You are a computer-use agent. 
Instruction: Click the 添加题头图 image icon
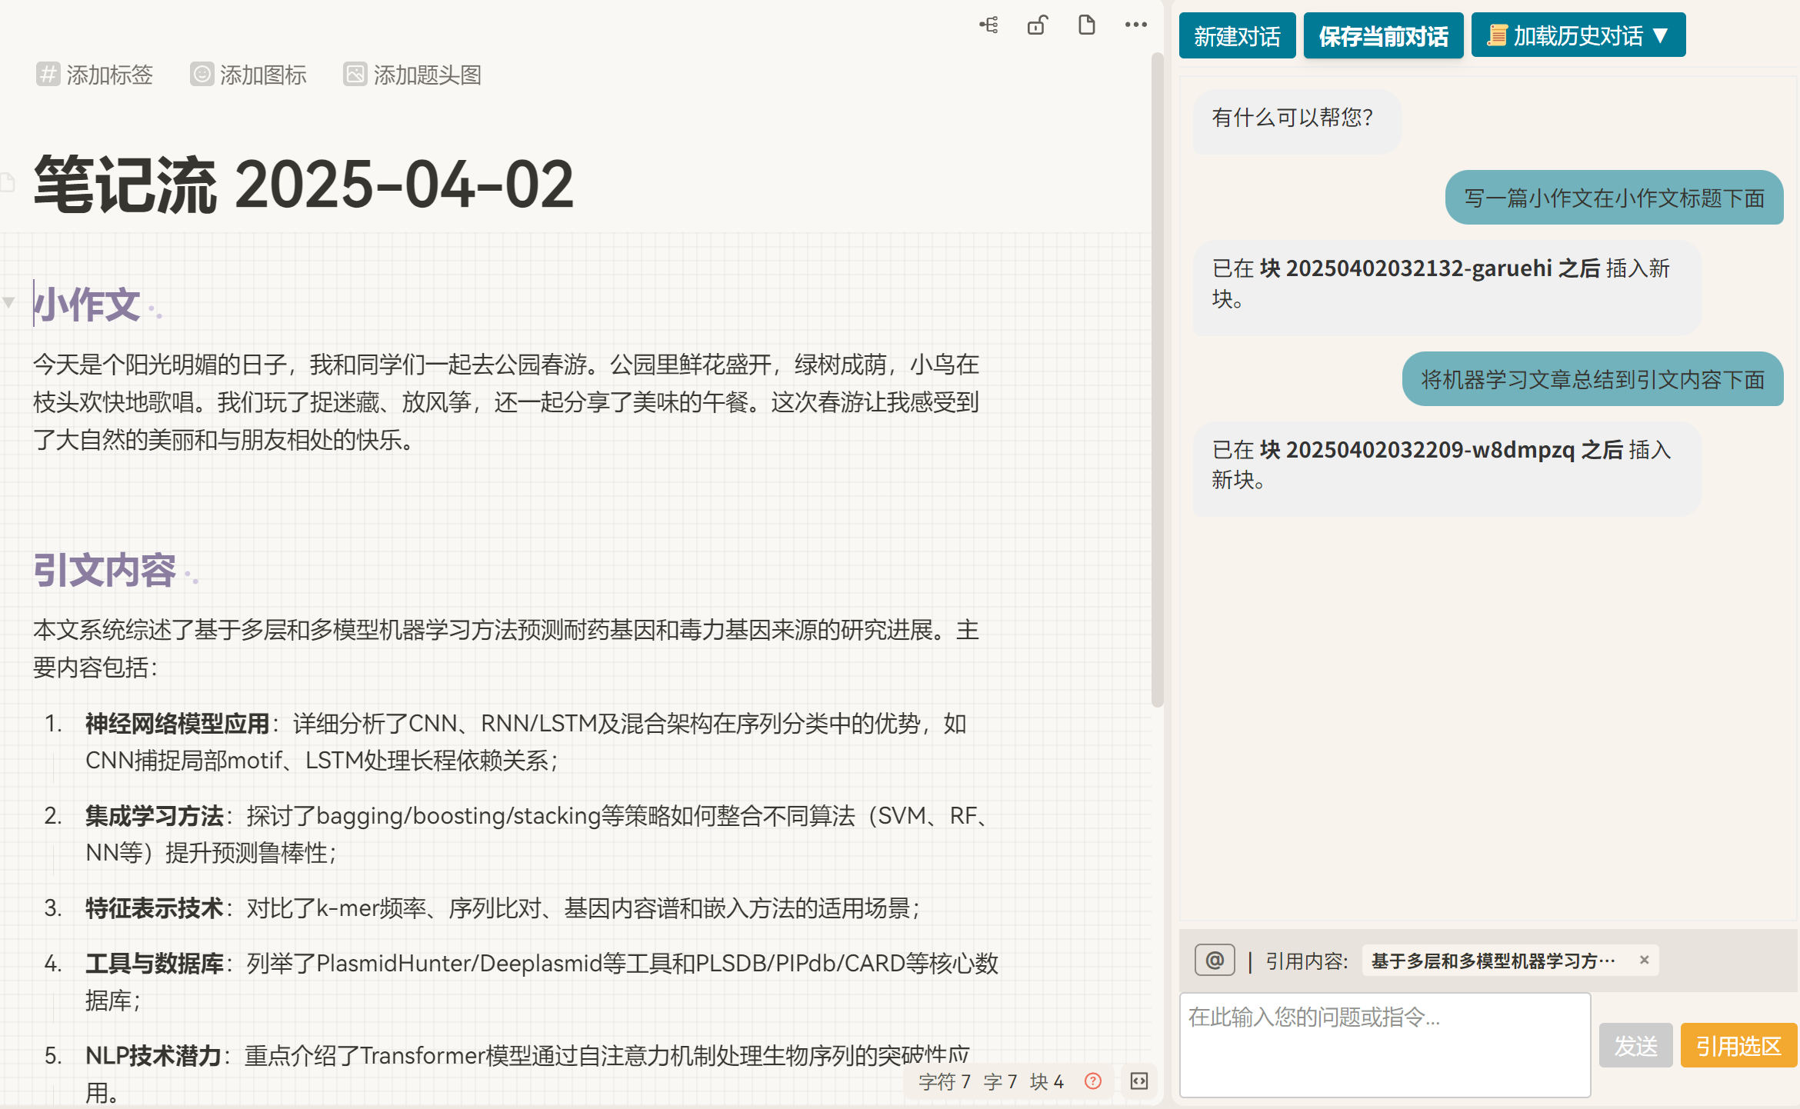tap(355, 75)
